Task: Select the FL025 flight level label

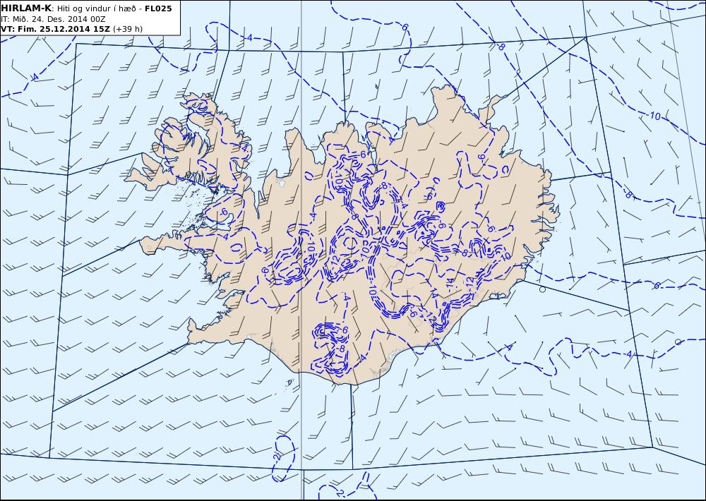Action: pos(158,8)
